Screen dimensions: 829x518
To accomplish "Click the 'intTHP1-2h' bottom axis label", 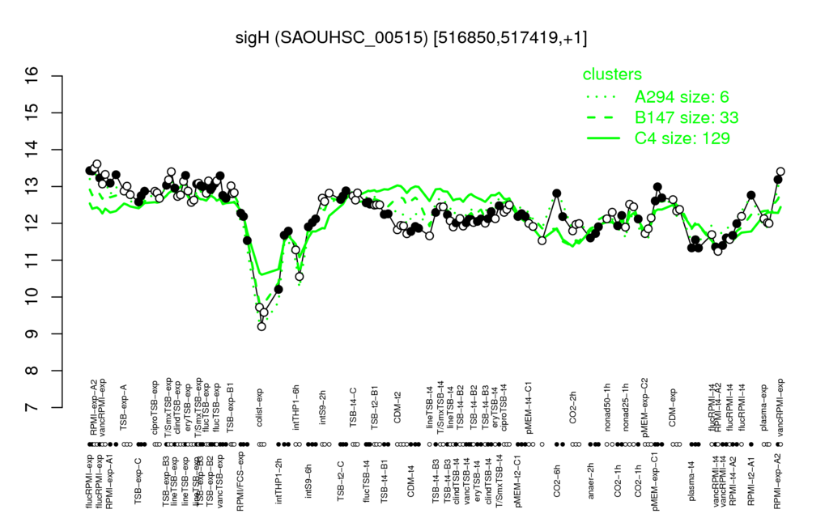I will pos(278,480).
